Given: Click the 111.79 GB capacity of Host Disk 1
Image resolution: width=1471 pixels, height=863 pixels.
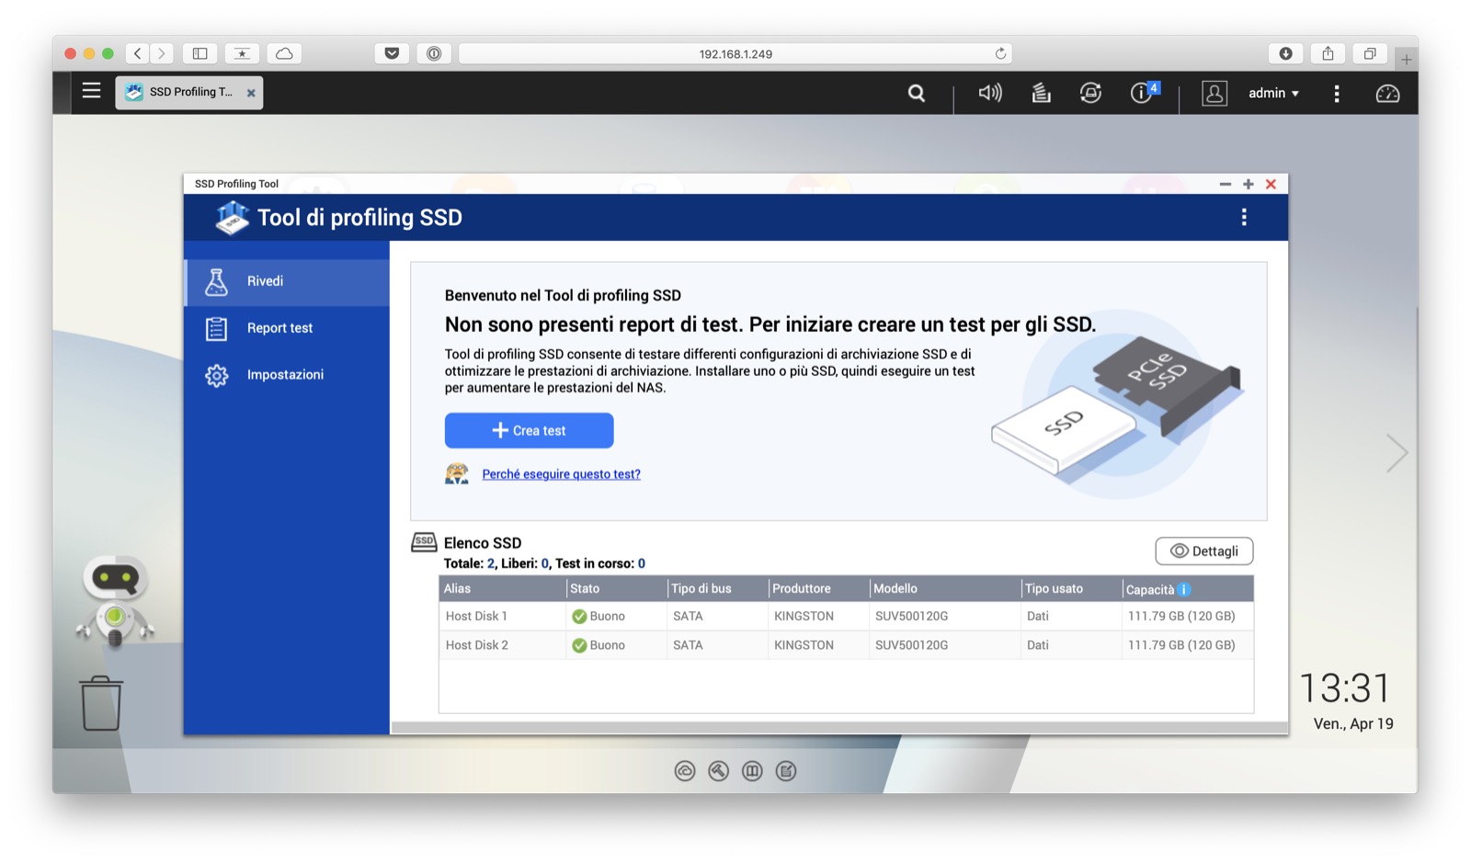Looking at the screenshot, I should pos(1181,617).
